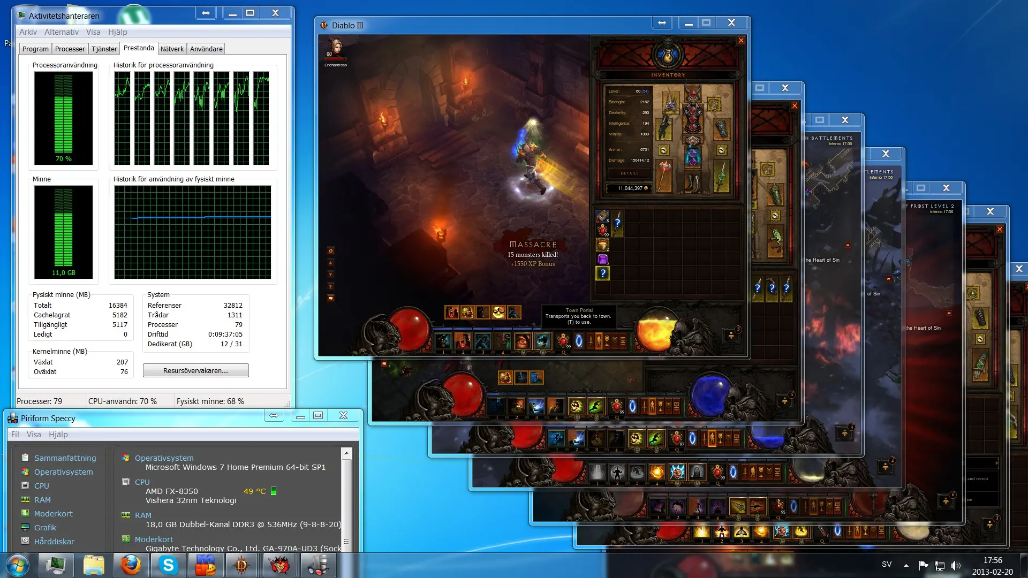Select Moderkort in Speccy sidebar

(53, 514)
